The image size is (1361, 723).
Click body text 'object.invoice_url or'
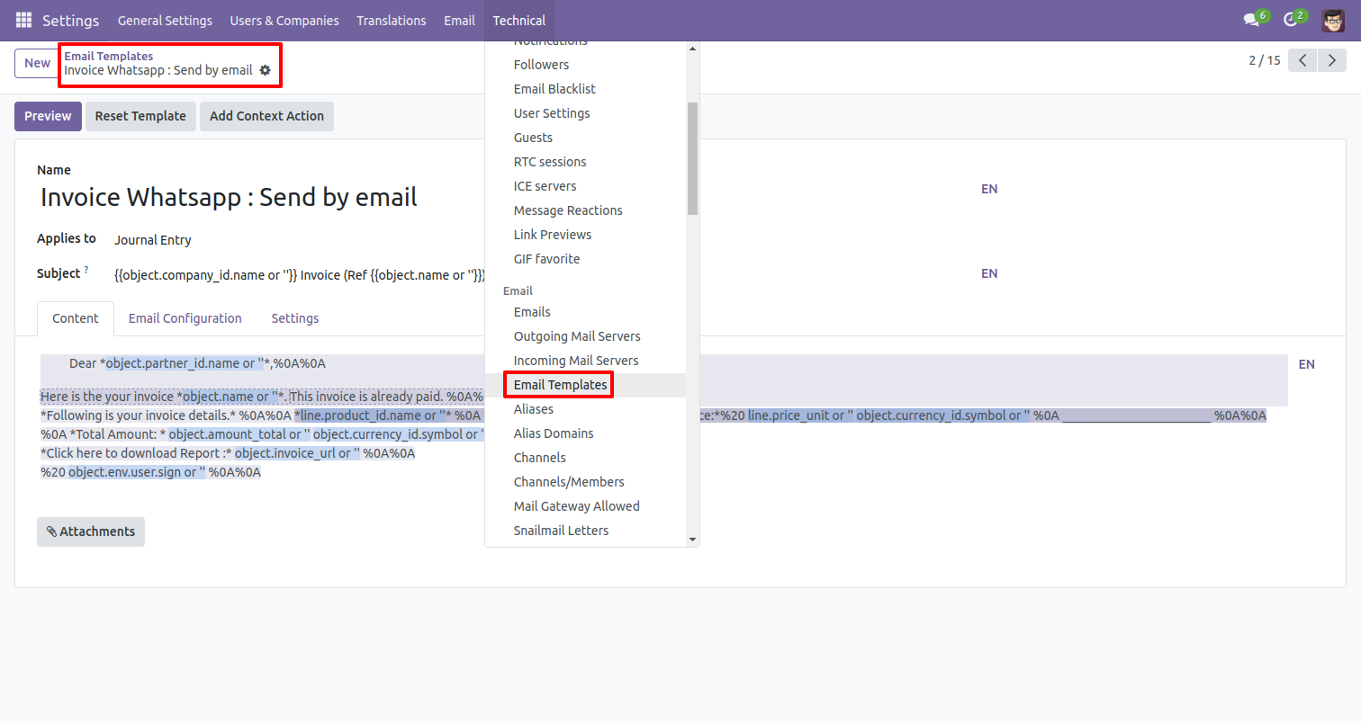coord(297,453)
